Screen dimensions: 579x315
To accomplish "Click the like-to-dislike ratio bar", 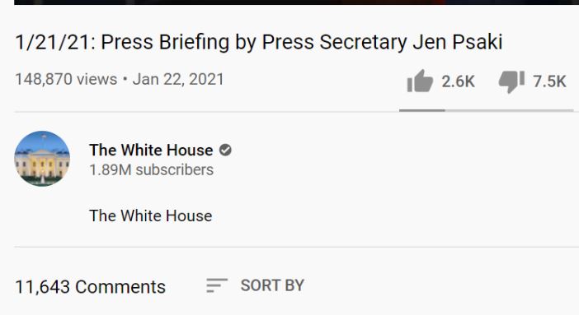I will click(487, 110).
